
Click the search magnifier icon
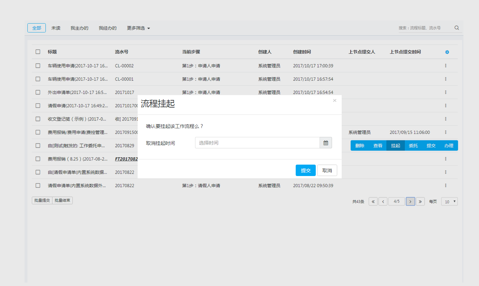[x=457, y=28]
